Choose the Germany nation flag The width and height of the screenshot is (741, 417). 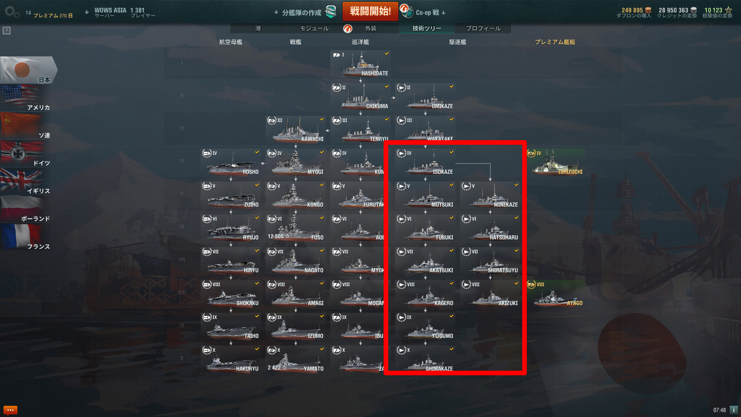pyautogui.click(x=25, y=153)
